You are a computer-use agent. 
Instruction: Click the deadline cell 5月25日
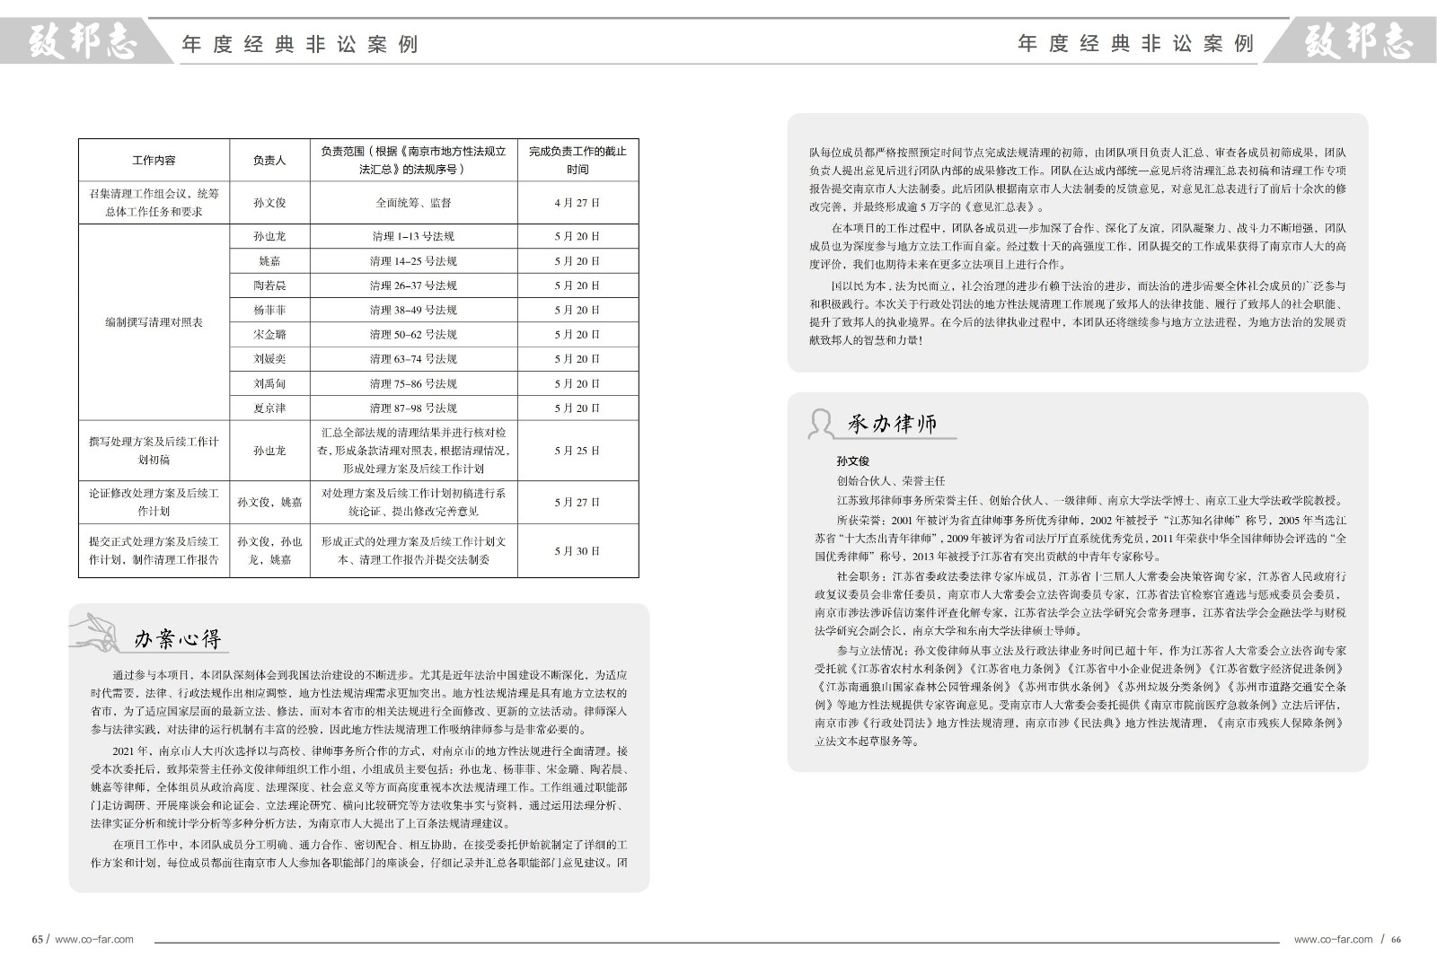577,451
